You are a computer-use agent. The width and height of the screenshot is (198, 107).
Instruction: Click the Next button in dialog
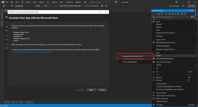point(91,90)
